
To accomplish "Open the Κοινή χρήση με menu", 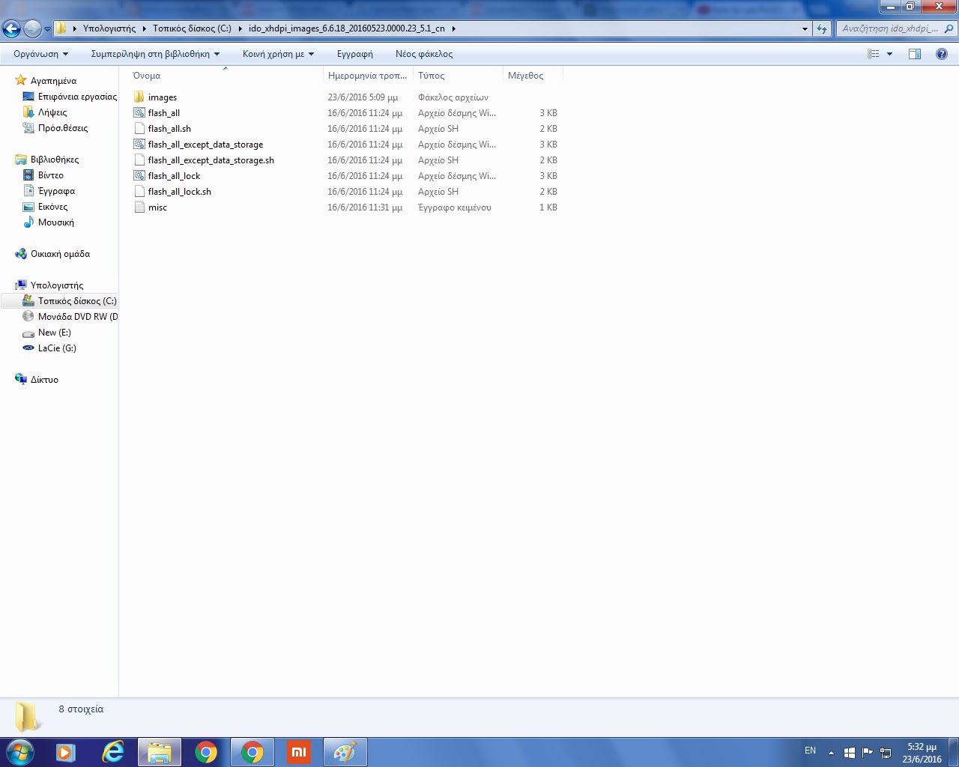I will pyautogui.click(x=278, y=54).
